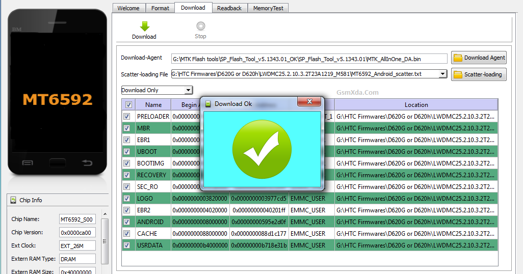Uncheck the LOGO partition checkbox

click(x=127, y=198)
